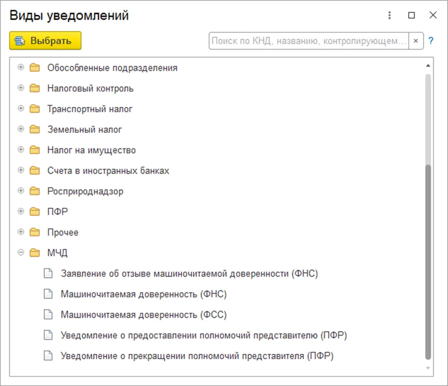Expand the Прочее folder node
The height and width of the screenshot is (386, 448).
coord(20,233)
